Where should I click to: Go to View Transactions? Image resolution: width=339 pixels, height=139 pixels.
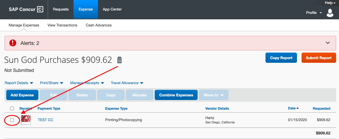click(x=62, y=25)
